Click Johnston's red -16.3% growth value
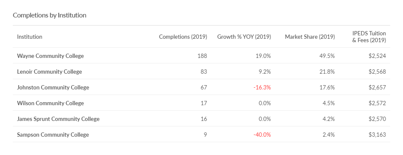This screenshot has height=155, width=403. [262, 87]
